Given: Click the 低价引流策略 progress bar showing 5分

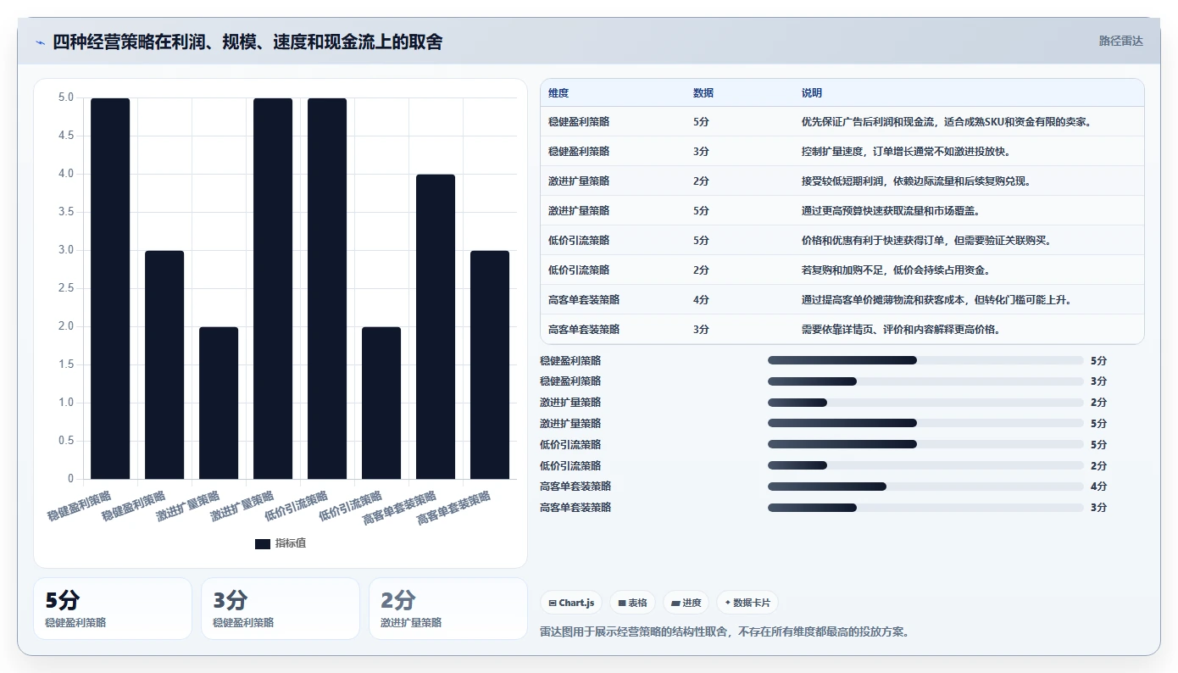Looking at the screenshot, I should click(925, 444).
